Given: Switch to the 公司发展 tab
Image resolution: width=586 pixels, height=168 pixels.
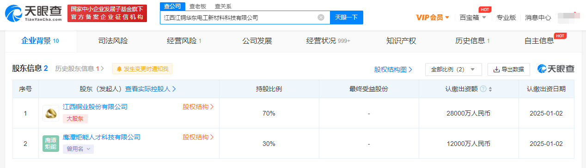Looking at the screenshot, I should (x=257, y=41).
